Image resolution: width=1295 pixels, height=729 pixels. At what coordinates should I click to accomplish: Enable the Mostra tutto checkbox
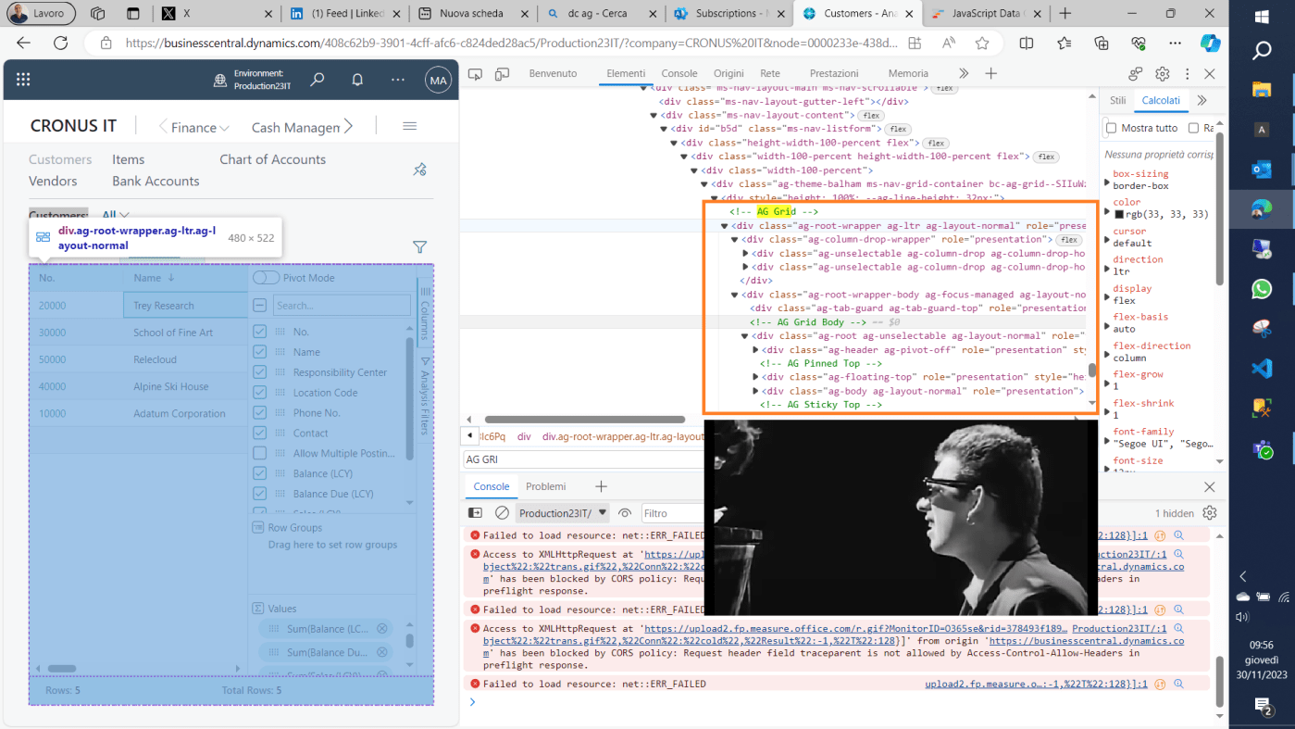1112,128
